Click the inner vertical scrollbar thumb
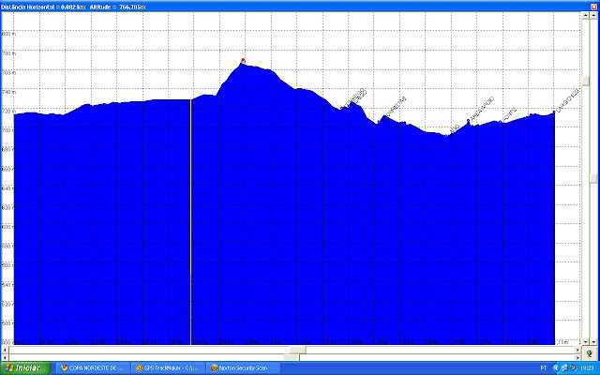Image resolution: width=600 pixels, height=375 pixels. coord(585,81)
